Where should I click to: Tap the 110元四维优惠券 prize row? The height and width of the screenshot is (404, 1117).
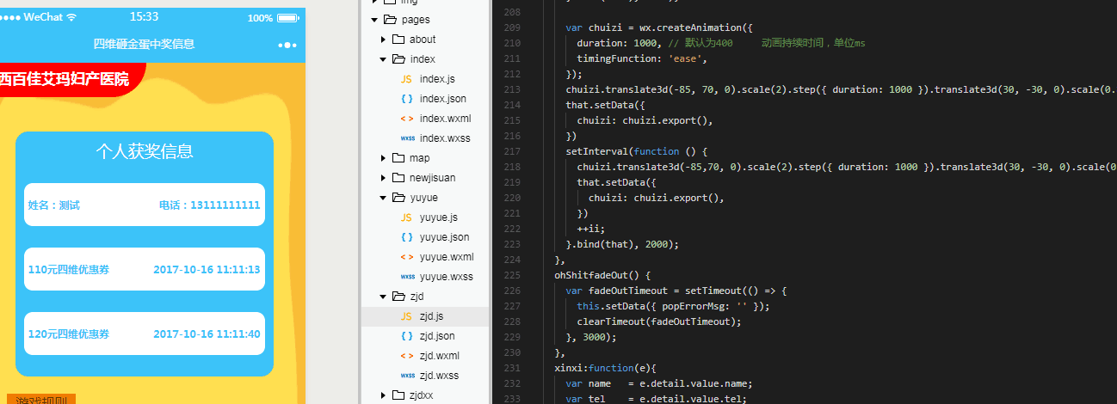[x=144, y=270]
